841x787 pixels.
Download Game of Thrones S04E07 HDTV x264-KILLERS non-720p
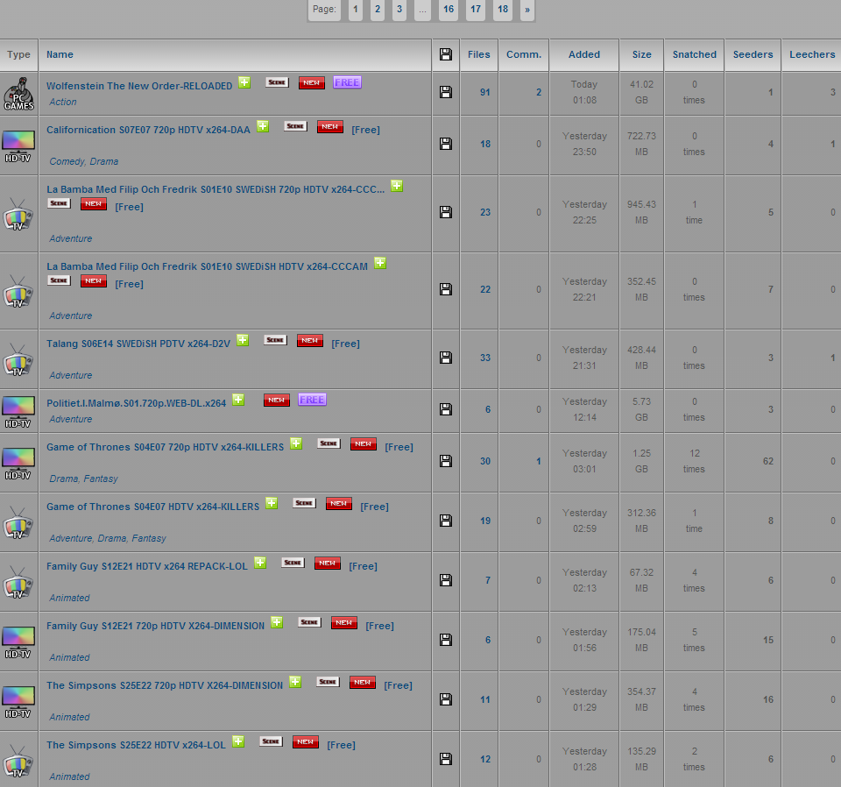coord(446,521)
